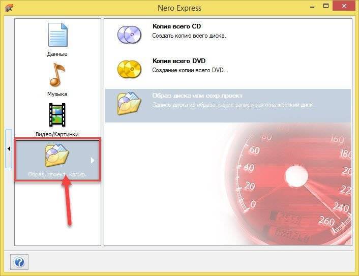This screenshot has height=276, width=359.
Task: Select the Видео/Картинки label
Action: point(57,134)
